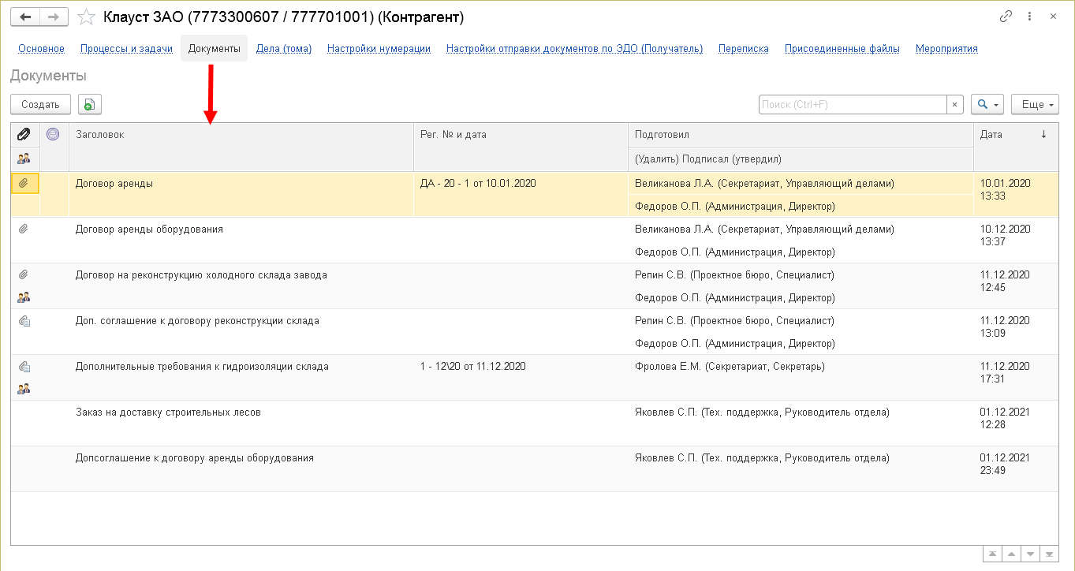Click paperclip in Договор на реконструкцию row
Viewport: 1075px width, 571px height.
24,274
